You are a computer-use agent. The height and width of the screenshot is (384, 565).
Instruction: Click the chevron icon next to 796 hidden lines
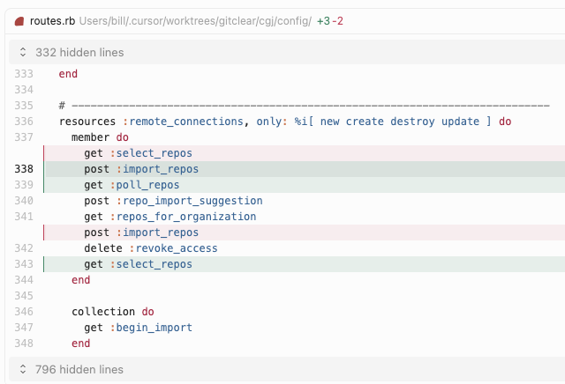(x=23, y=369)
